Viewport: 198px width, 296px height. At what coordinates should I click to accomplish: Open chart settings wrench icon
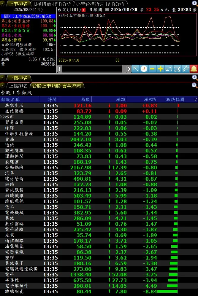[185, 69]
